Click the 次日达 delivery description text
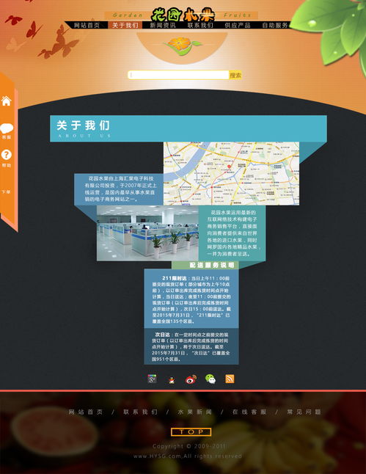 pyautogui.click(x=191, y=347)
